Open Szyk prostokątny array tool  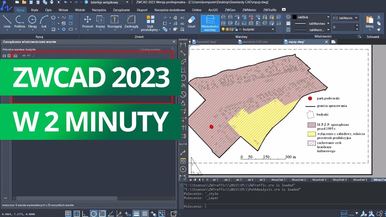[x=150, y=23]
